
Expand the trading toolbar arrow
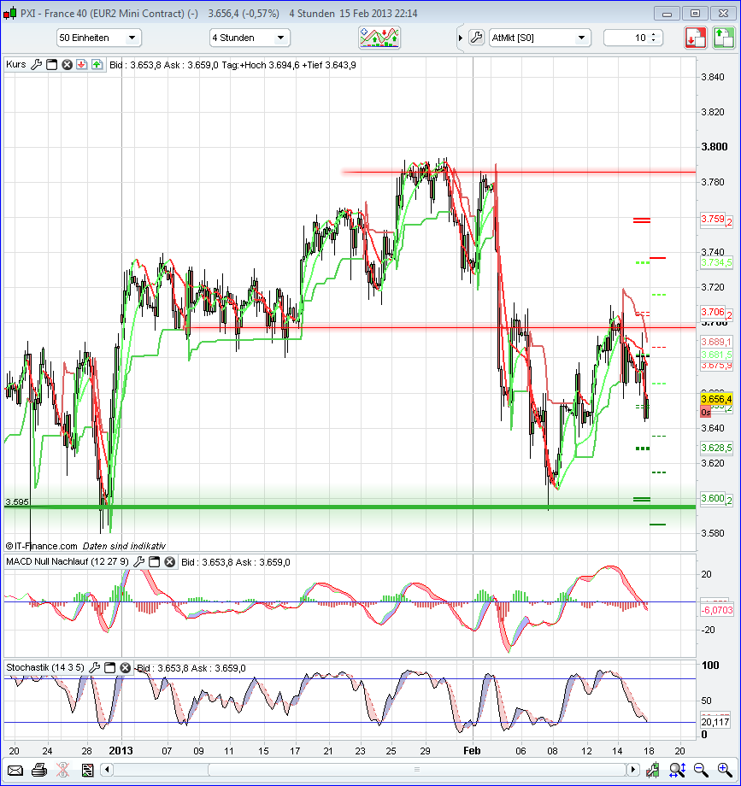pos(461,38)
